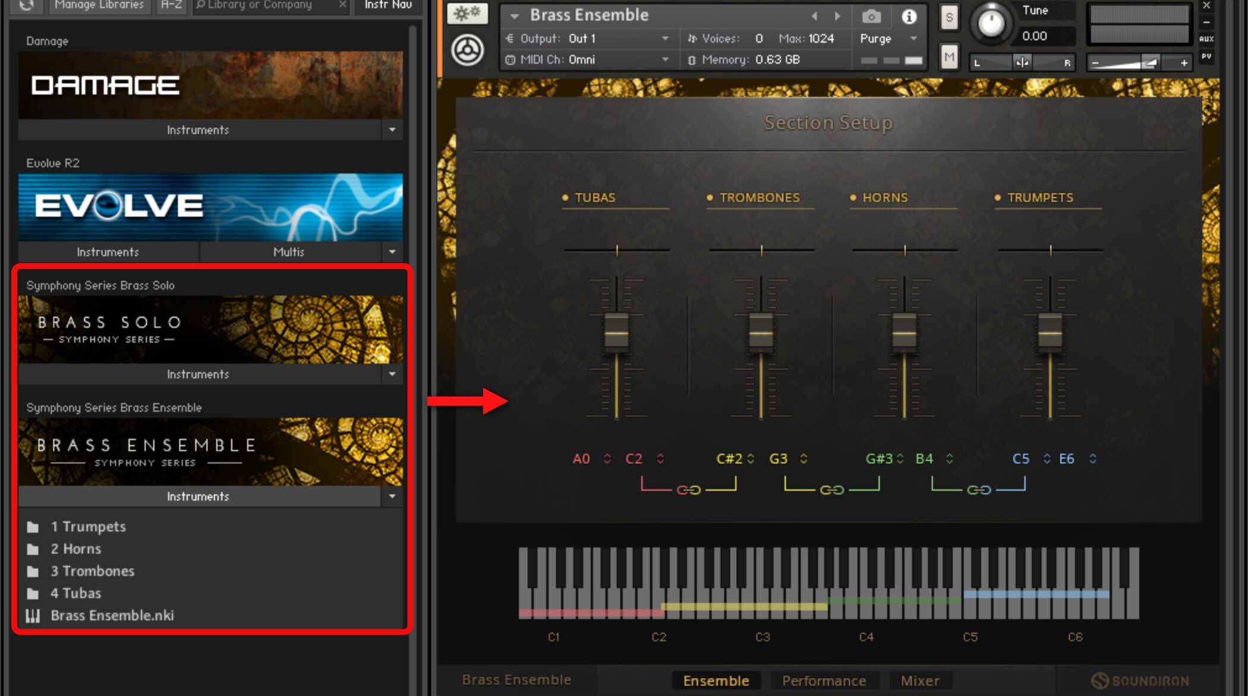The width and height of the screenshot is (1248, 696).
Task: Open Damage library options dropdown arrow
Action: 392,130
